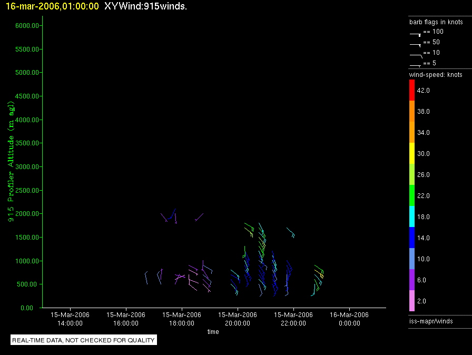Click the 15-Mar-2006 20:00:00 time label
The image size is (472, 355).
coord(238,319)
